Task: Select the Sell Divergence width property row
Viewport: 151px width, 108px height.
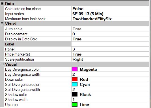Action: pyautogui.click(x=77, y=89)
